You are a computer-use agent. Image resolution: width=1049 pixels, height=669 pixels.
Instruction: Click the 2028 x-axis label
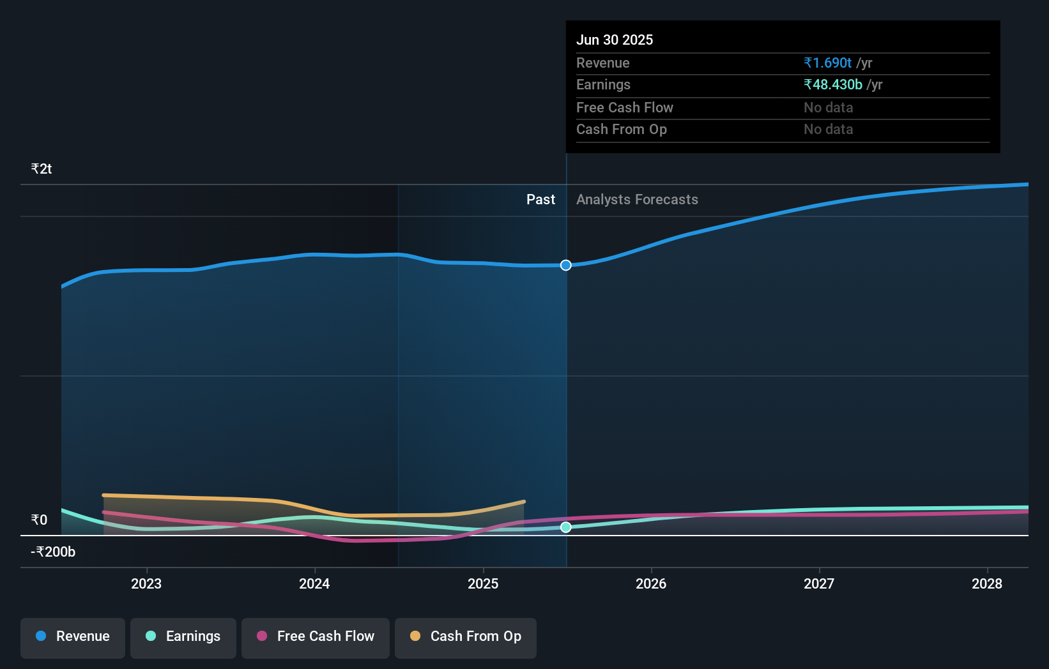987,583
